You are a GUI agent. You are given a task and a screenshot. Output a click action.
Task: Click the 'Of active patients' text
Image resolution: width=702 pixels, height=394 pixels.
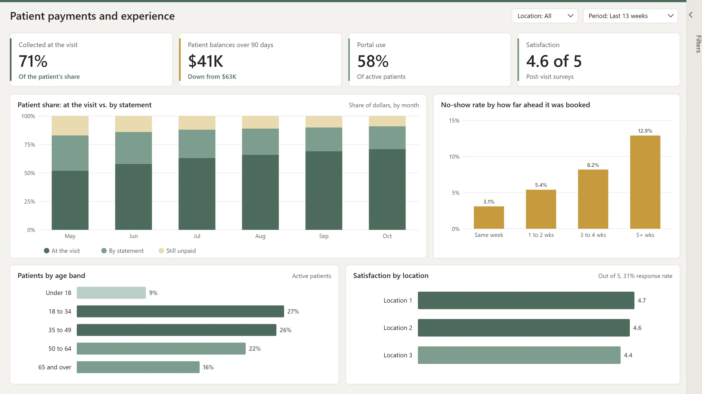tap(381, 77)
